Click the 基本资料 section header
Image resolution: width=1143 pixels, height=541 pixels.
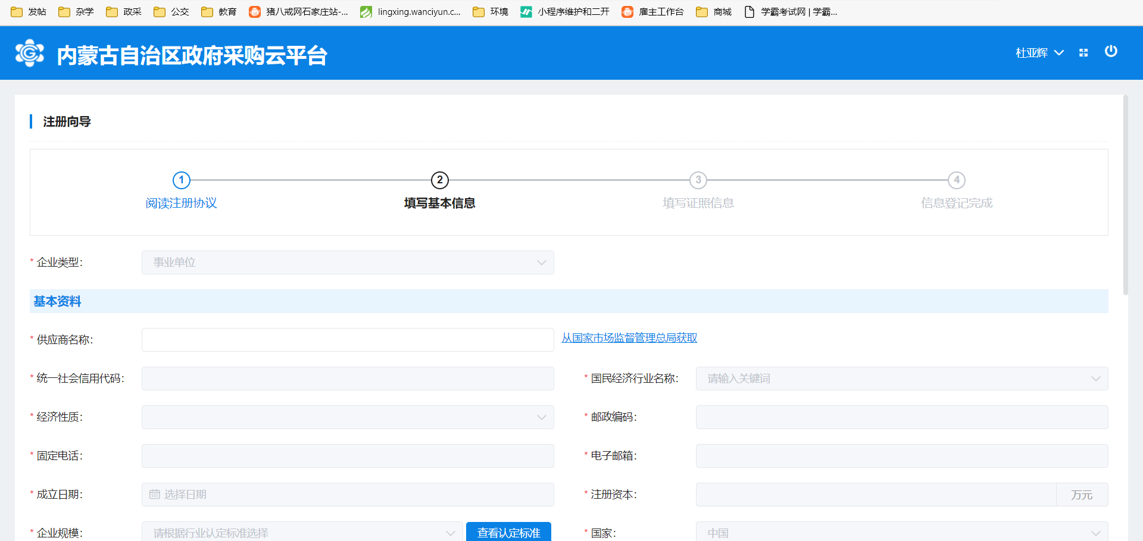569,301
